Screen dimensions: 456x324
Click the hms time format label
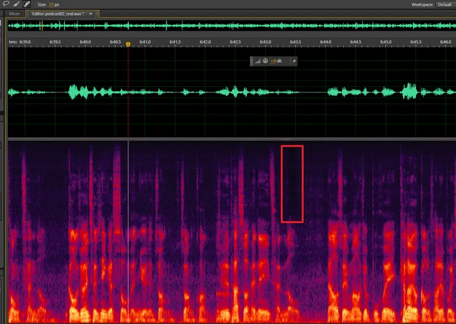coord(13,42)
